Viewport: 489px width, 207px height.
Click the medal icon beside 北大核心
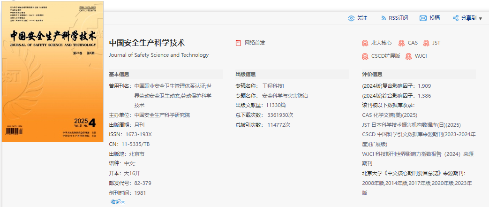(x=365, y=43)
